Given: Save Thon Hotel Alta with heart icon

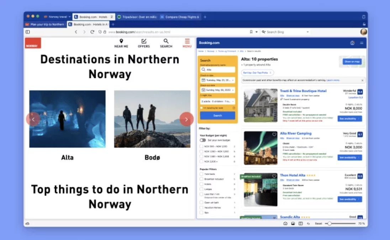Looking at the screenshot, I should coord(274,176).
